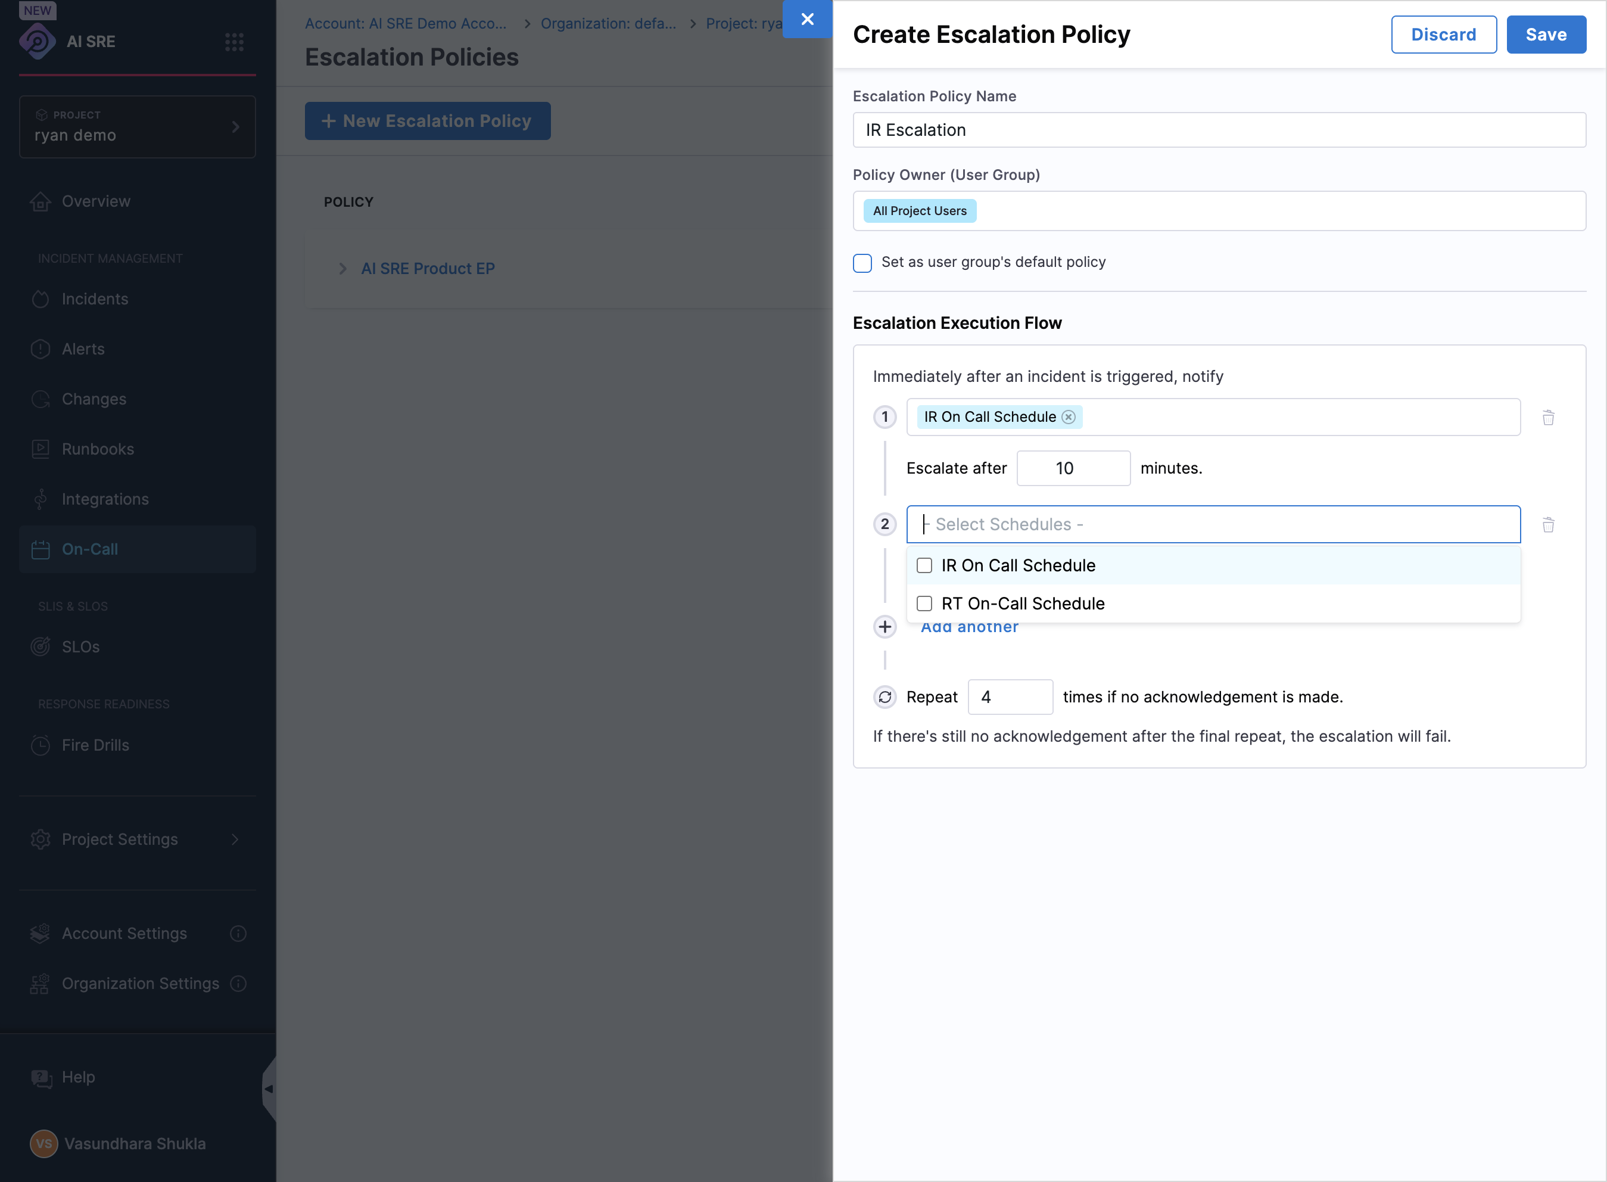Image resolution: width=1607 pixels, height=1182 pixels.
Task: Click the plus icon beside Add another
Action: 885,627
